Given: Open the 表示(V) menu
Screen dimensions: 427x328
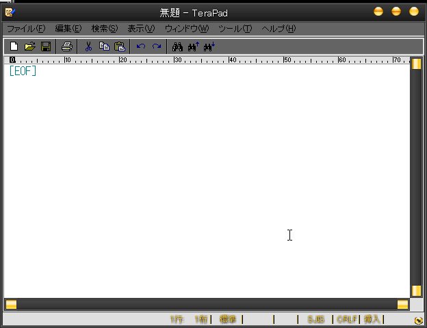Looking at the screenshot, I should (x=141, y=29).
